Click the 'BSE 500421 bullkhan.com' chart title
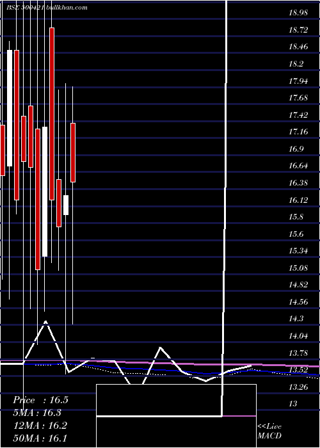Screen dimensions: 320x448 [47, 8]
